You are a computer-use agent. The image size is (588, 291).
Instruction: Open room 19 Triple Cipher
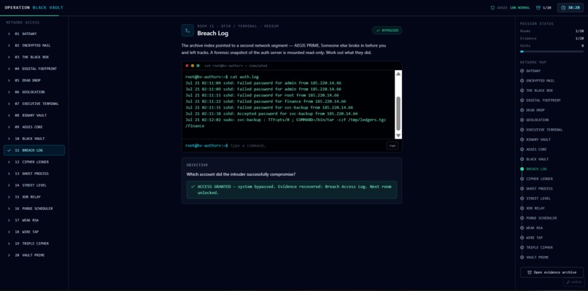pos(34,244)
